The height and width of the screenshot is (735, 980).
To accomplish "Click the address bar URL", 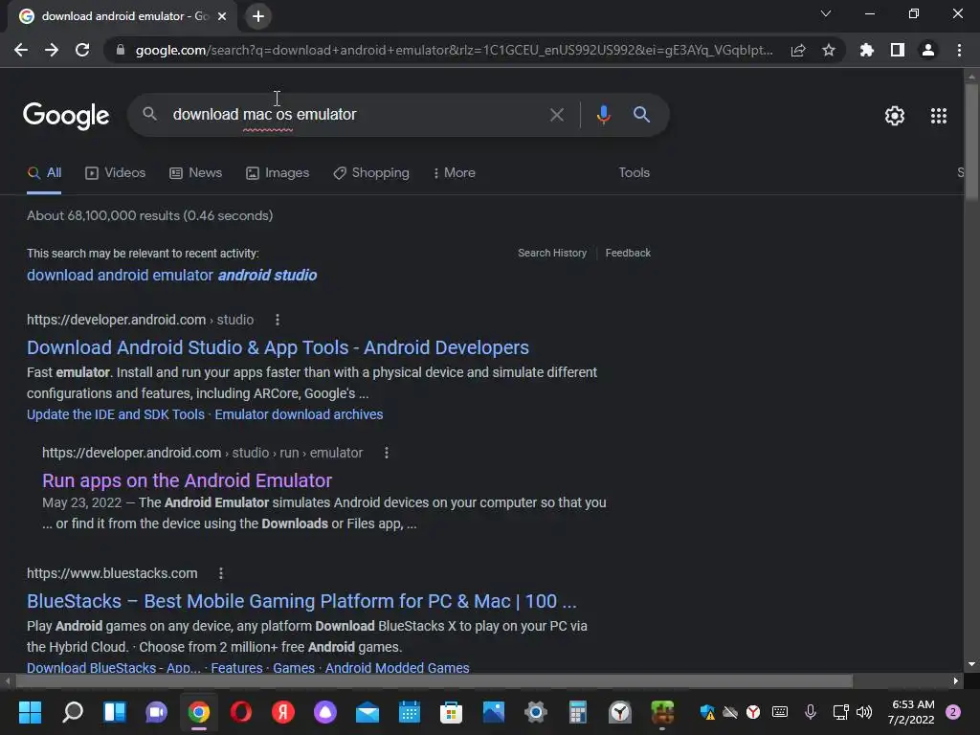I will coord(454,50).
